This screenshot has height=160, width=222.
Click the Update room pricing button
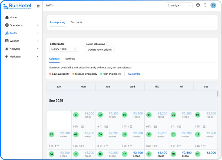(x=100, y=50)
